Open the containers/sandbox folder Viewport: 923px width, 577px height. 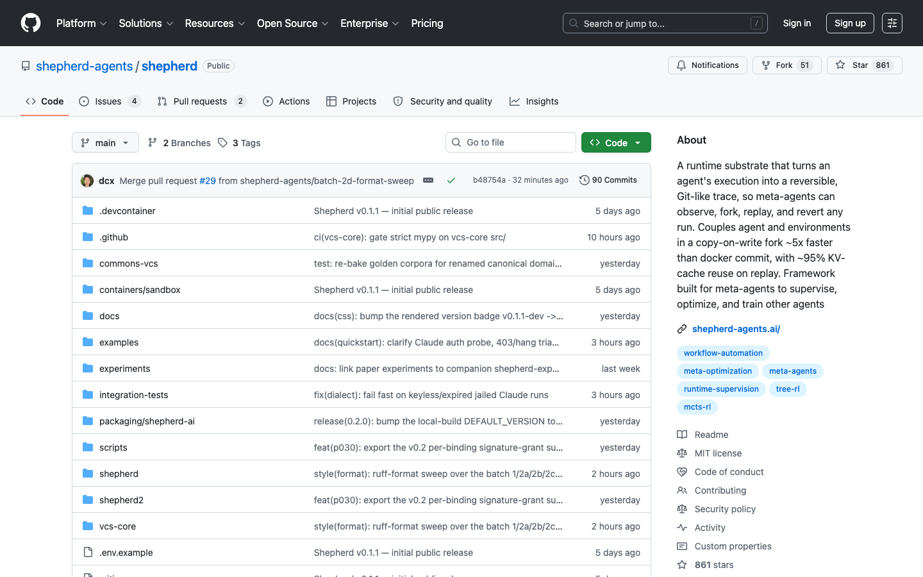point(140,290)
